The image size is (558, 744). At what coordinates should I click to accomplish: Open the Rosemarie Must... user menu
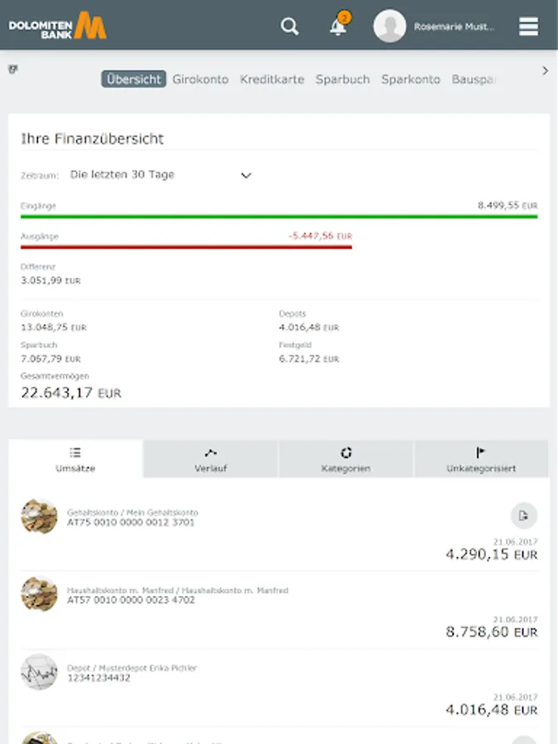[454, 27]
